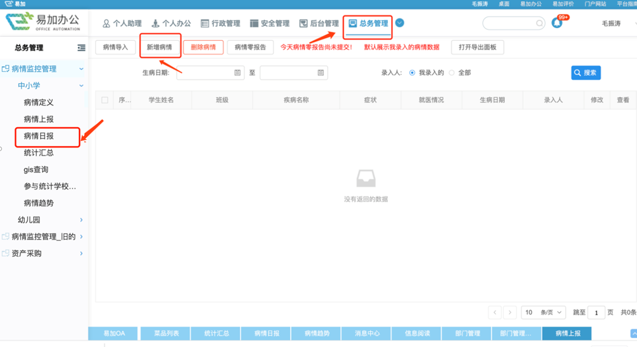The image size is (637, 347).
Task: Open the end date calendar icon
Action: pos(320,72)
